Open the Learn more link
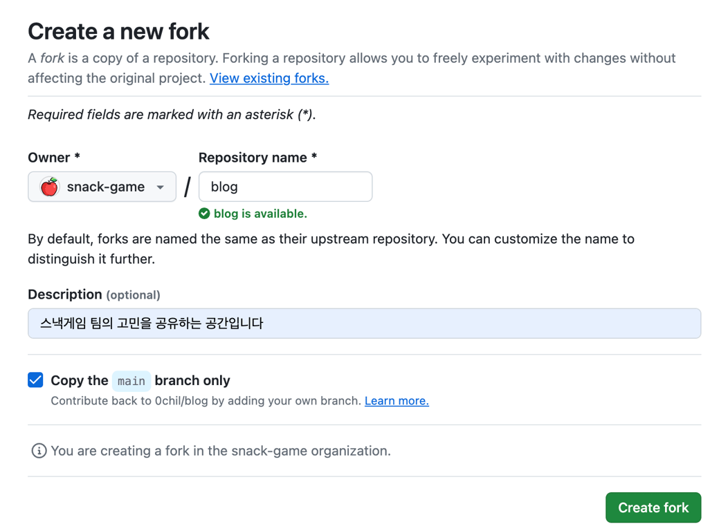Viewport: 710px width, 531px height. tap(397, 401)
